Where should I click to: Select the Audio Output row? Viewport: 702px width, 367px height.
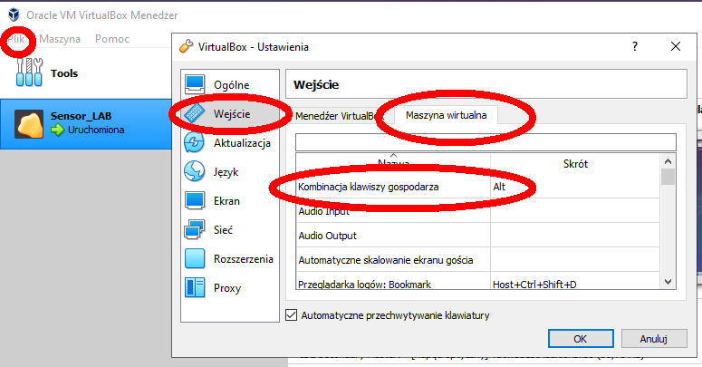tap(477, 236)
